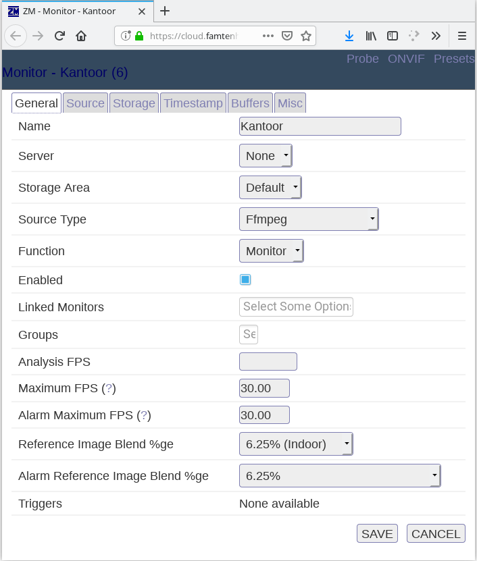Reload the page with the refresh icon
The width and height of the screenshot is (477, 561).
59,36
